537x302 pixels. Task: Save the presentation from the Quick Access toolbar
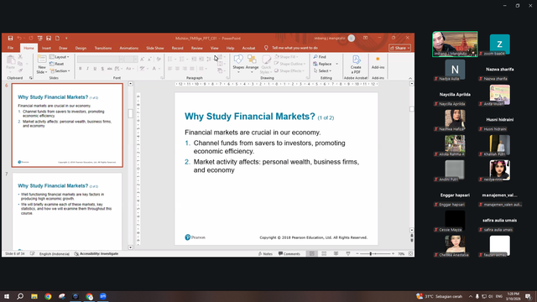10,39
